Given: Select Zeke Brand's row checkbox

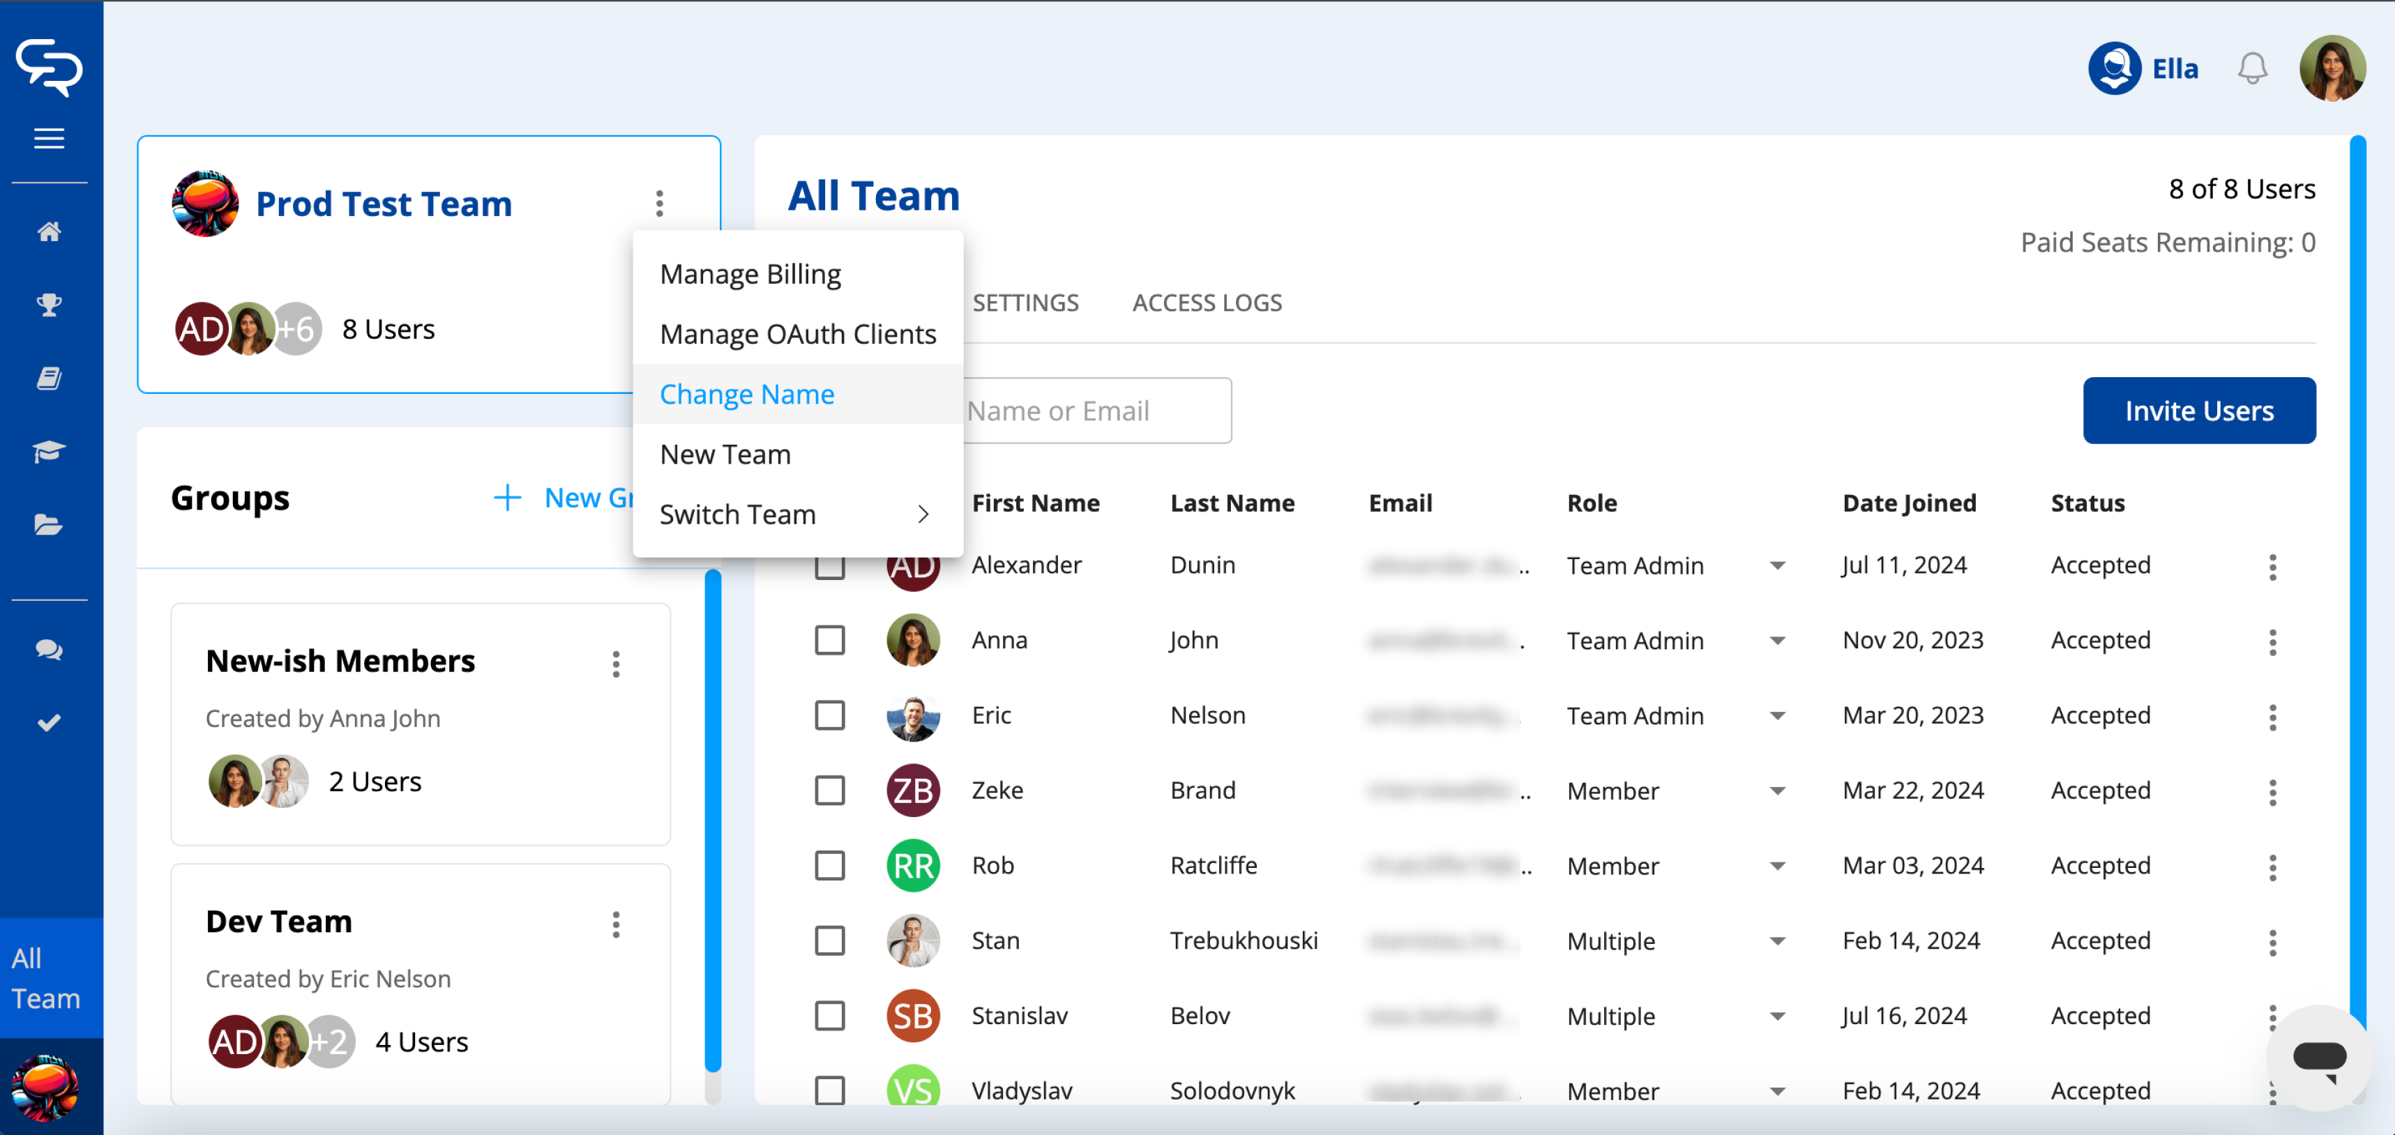Looking at the screenshot, I should point(829,790).
